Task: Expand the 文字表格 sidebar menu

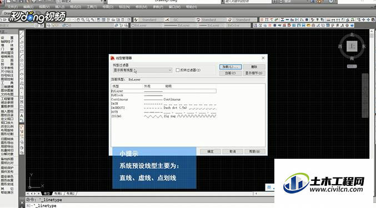Action: click(x=7, y=68)
